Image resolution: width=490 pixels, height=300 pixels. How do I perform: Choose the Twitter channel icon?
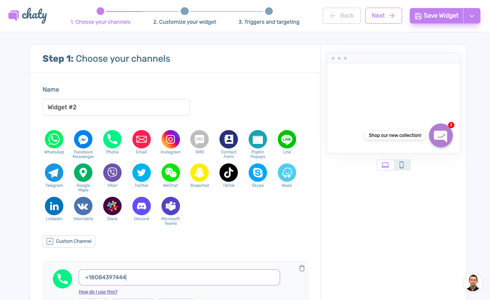(142, 173)
